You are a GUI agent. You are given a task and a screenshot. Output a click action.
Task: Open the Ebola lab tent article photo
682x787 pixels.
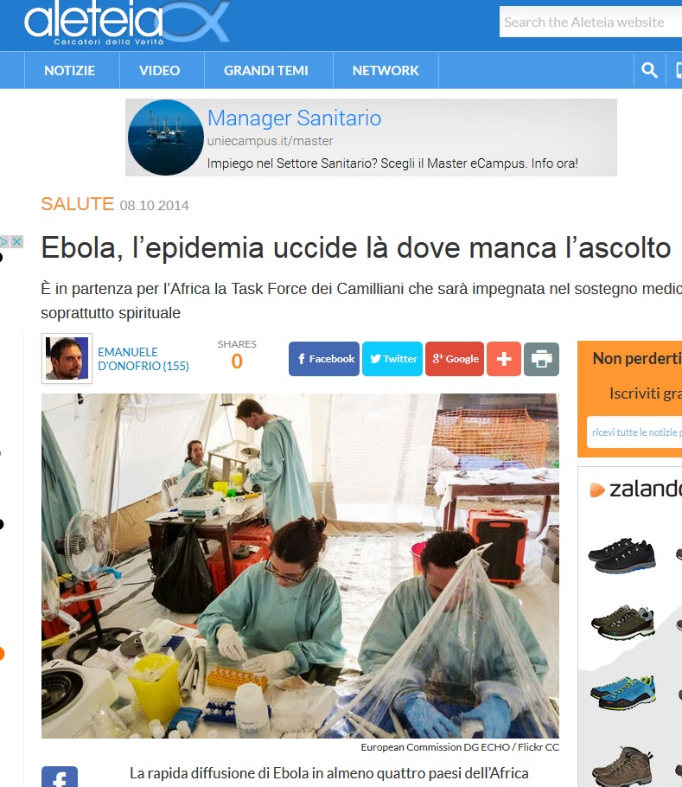point(300,566)
